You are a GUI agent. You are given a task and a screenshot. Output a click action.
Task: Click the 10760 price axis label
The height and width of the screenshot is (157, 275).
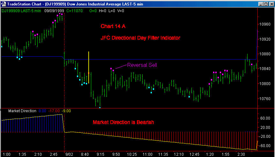(265, 98)
